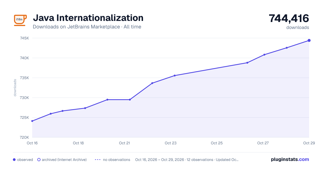Click the data point at Oct 23 near 735.5K
The height and width of the screenshot is (169, 322).
coord(175,76)
